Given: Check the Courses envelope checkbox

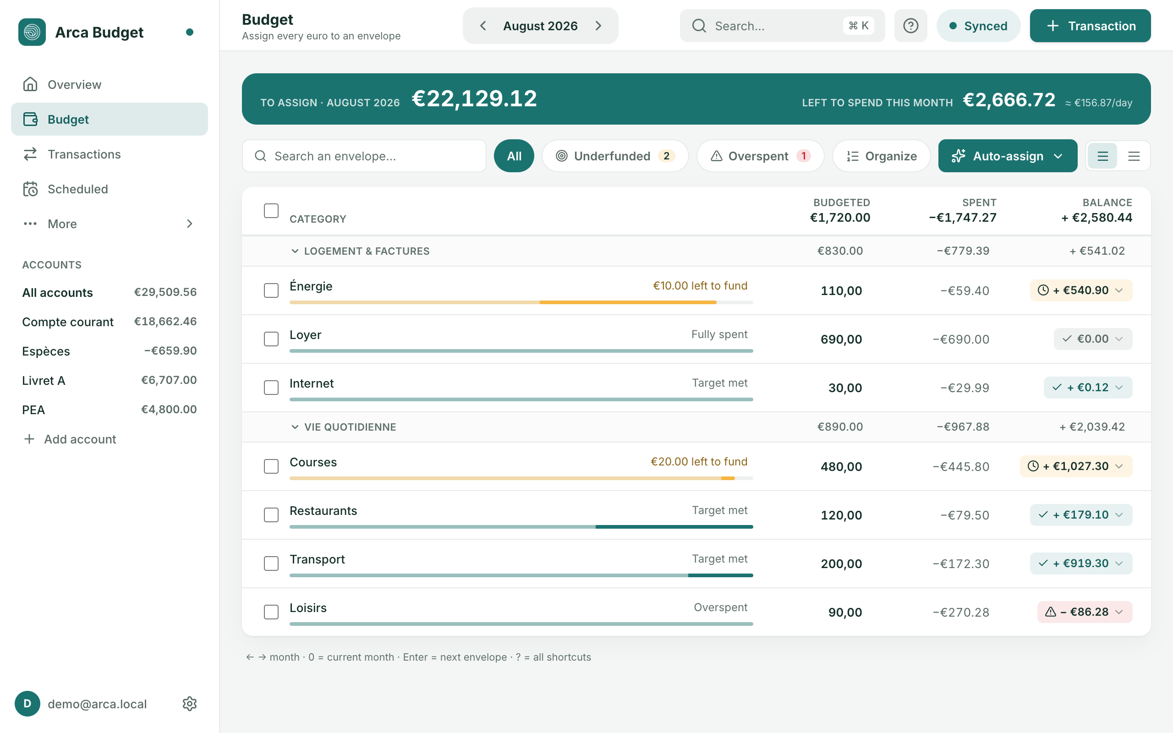Looking at the screenshot, I should [271, 466].
